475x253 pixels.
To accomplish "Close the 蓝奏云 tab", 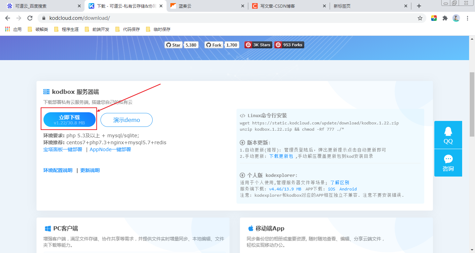I will coord(243,6).
